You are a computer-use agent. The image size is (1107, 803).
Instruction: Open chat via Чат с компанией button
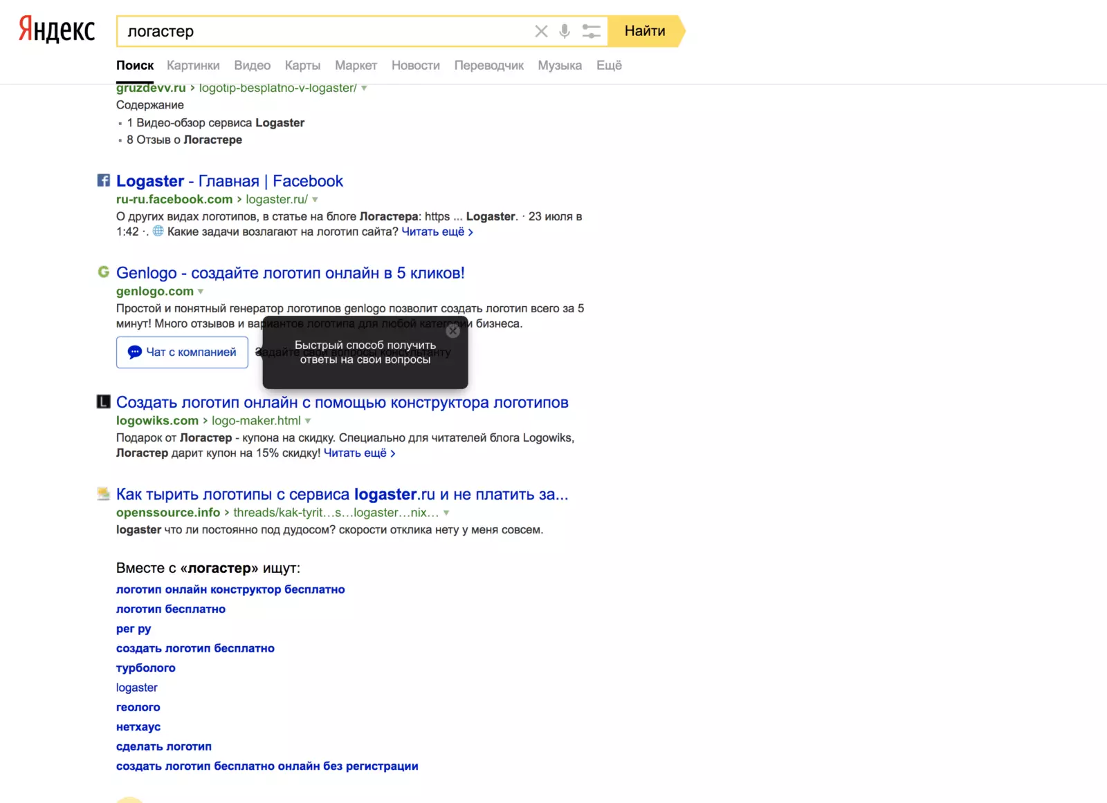point(182,352)
